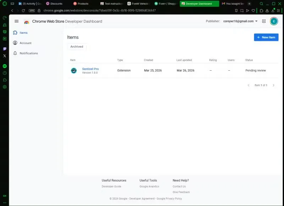Click the pin icon in the address bar
This screenshot has height=206, width=284.
(x=236, y=11)
